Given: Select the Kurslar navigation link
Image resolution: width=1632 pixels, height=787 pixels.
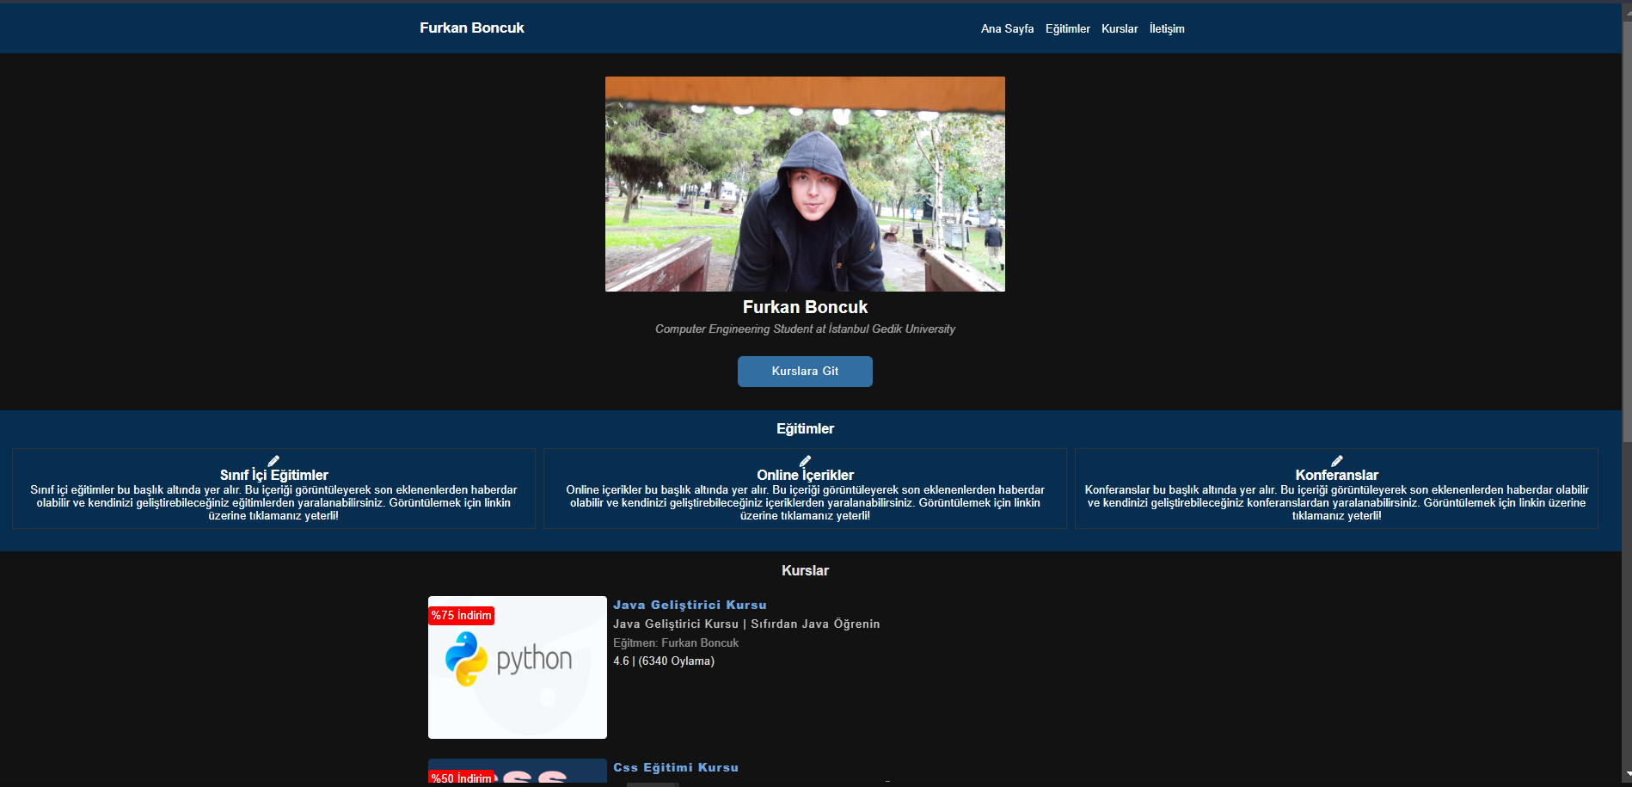Looking at the screenshot, I should [1120, 28].
